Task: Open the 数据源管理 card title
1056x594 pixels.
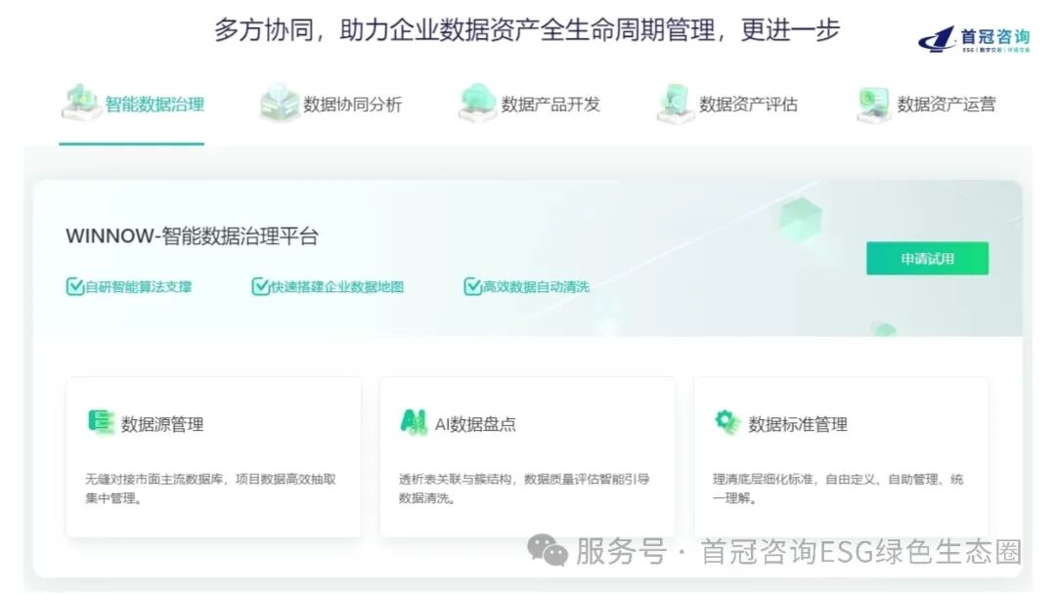Action: tap(162, 424)
